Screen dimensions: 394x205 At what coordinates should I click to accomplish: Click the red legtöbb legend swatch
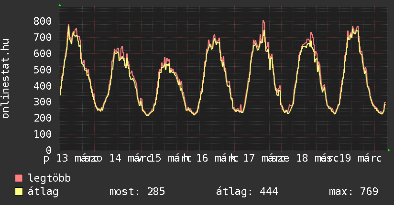(19, 178)
